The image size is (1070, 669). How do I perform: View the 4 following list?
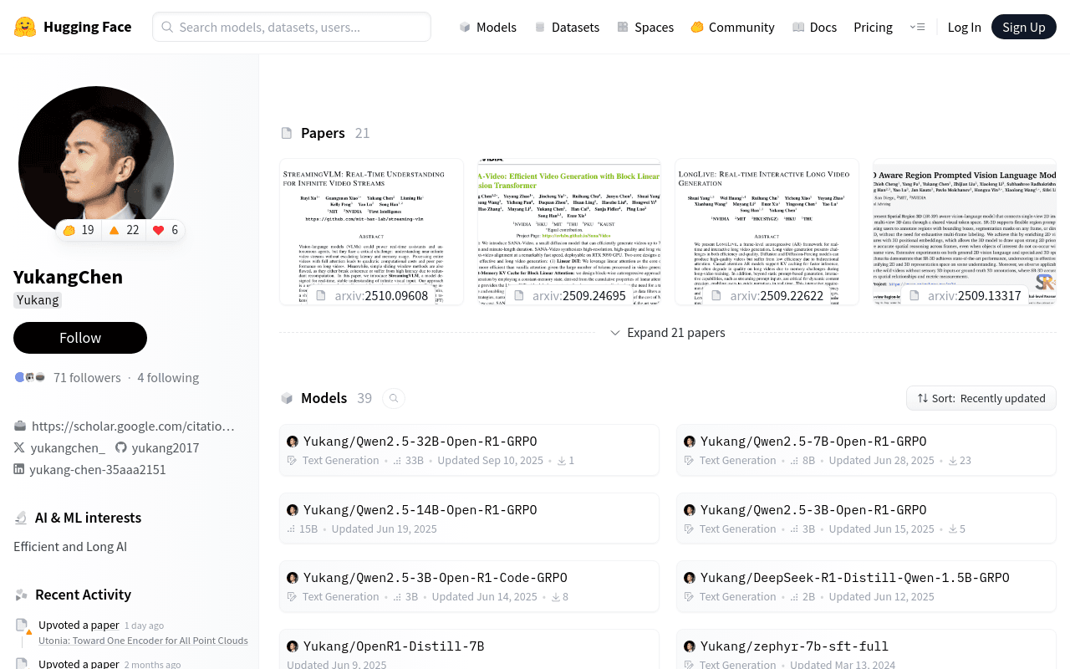(168, 377)
